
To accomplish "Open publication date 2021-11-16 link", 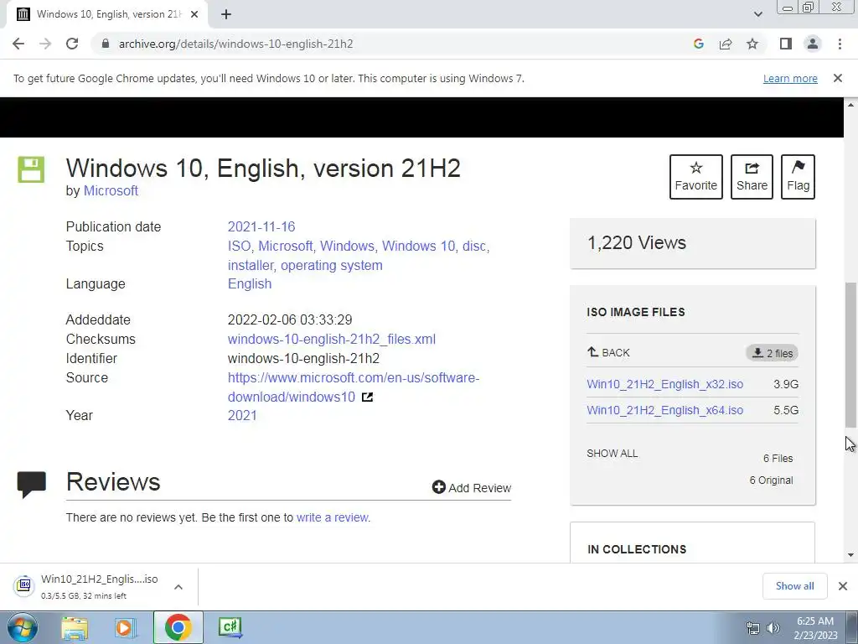I will (261, 226).
